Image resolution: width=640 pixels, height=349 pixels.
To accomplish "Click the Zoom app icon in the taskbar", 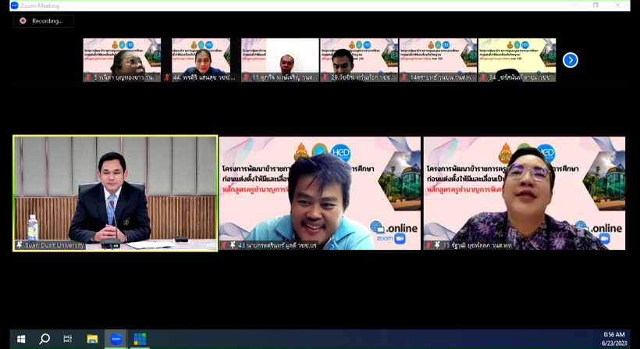I will 116,339.
